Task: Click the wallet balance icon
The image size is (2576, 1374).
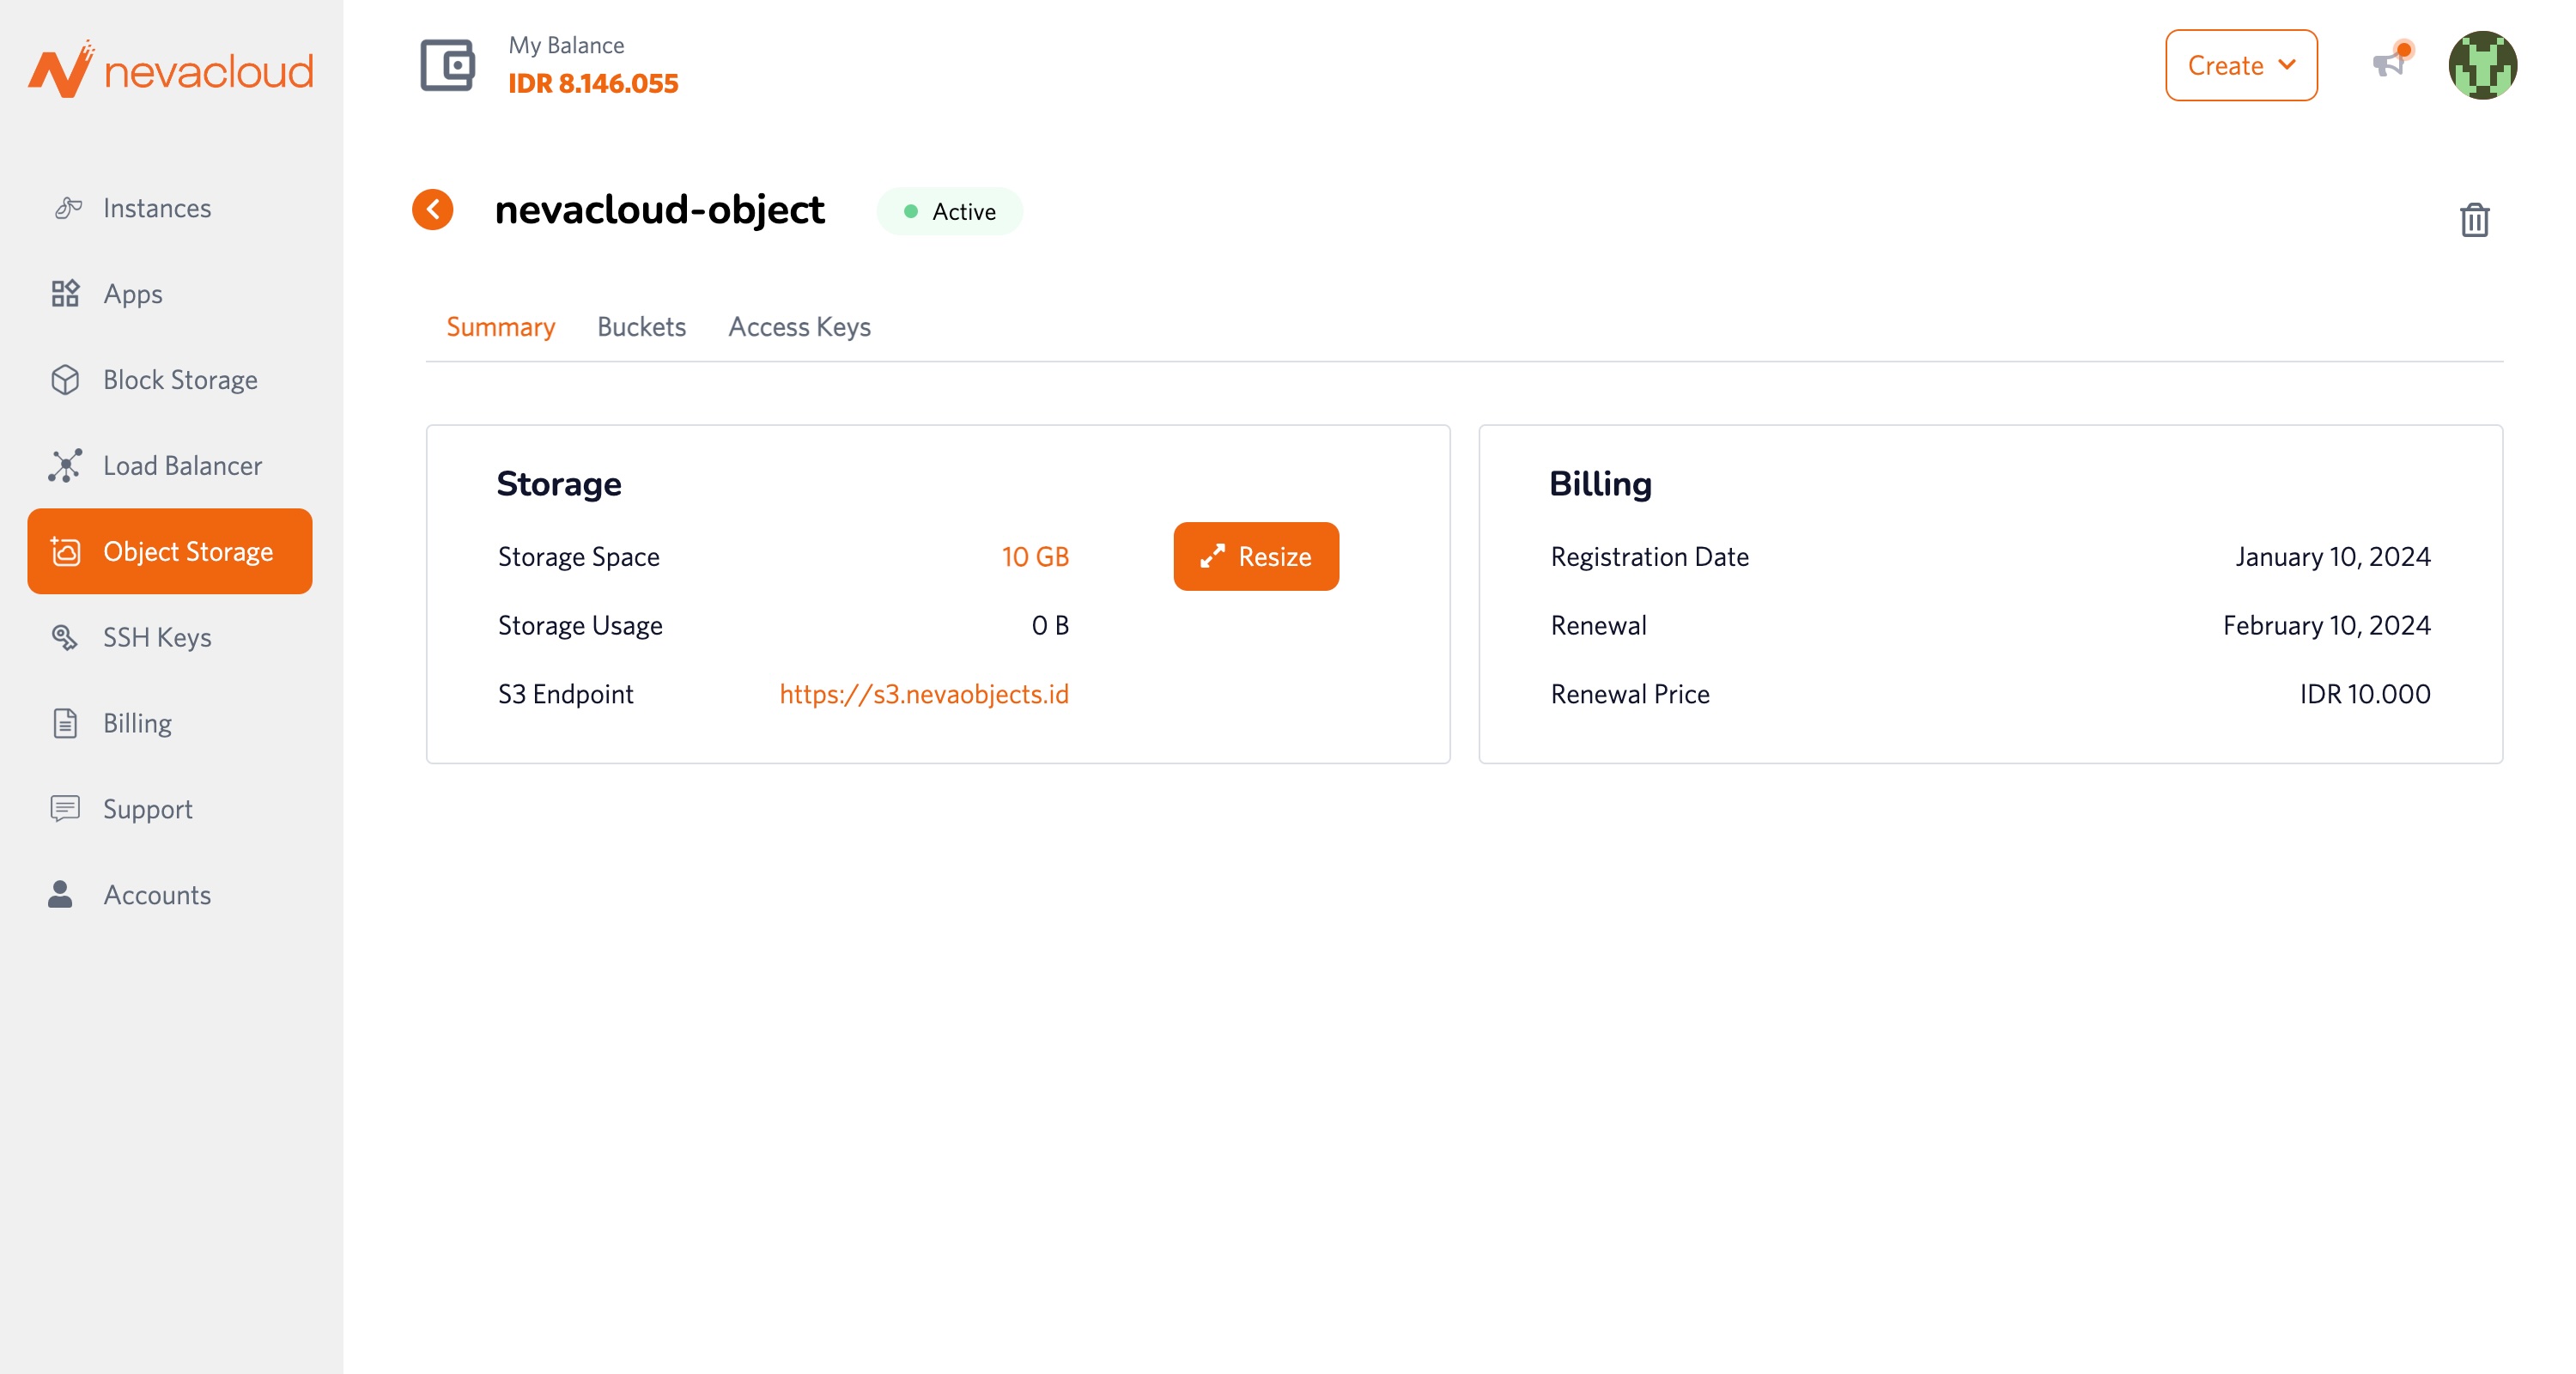Action: point(447,65)
